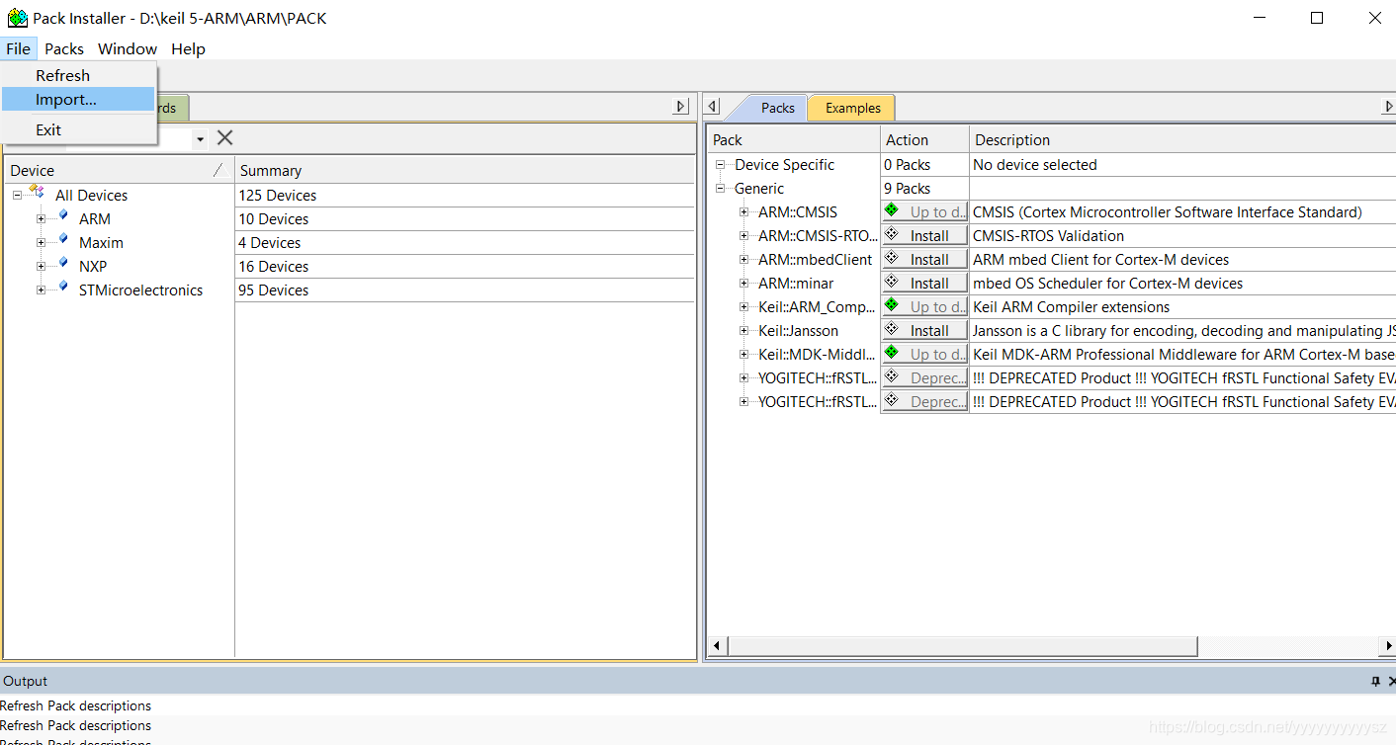Click the packs pane horizontal scrollbar thumb
The height and width of the screenshot is (745, 1396).
pos(962,646)
